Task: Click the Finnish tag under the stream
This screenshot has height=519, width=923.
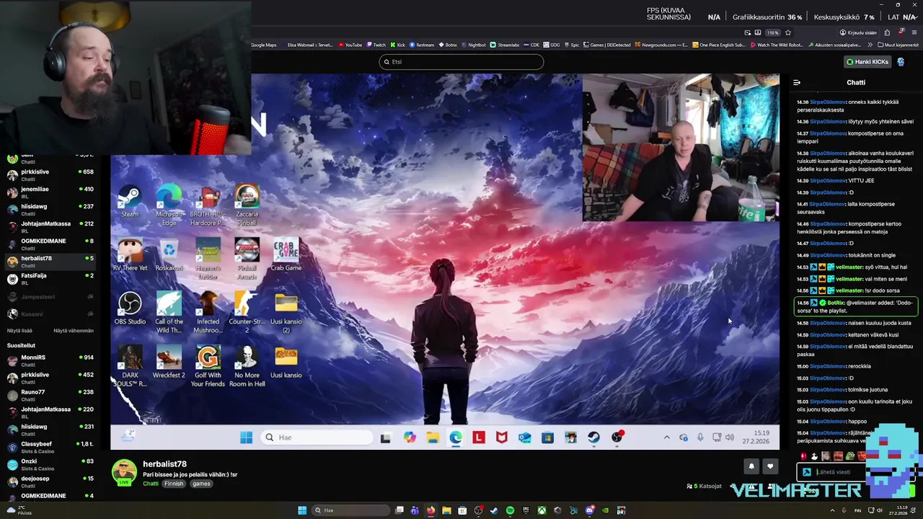Action: pos(174,484)
